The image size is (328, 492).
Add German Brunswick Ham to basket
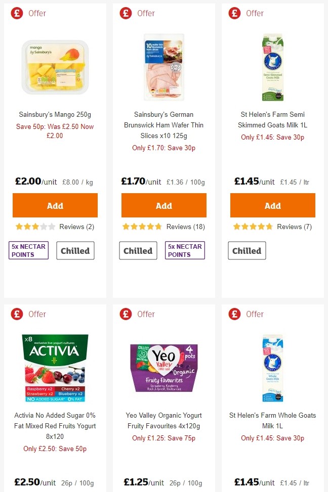(x=163, y=205)
